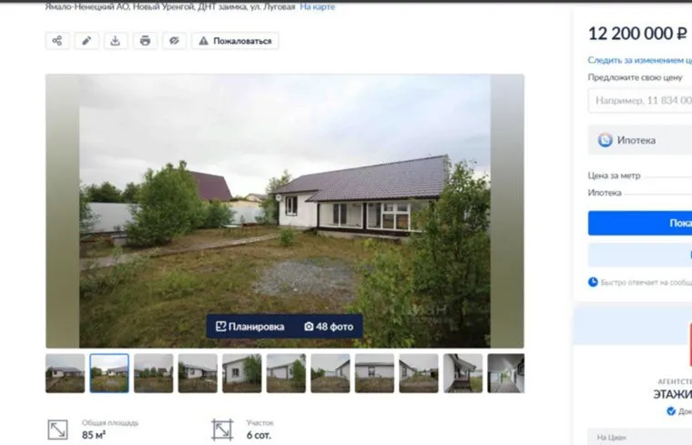Click the main house photo
692x445 pixels.
285,211
